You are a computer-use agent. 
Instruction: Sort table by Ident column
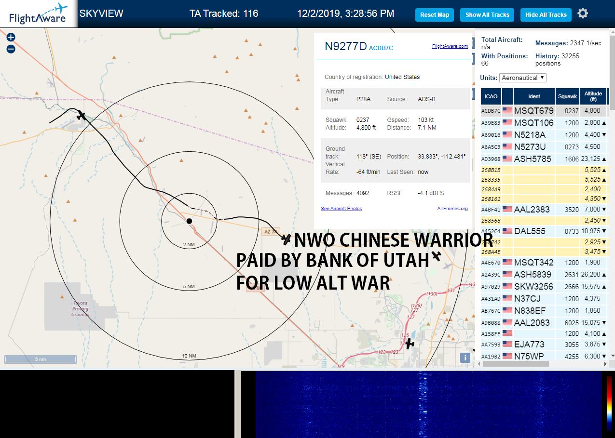pos(534,96)
